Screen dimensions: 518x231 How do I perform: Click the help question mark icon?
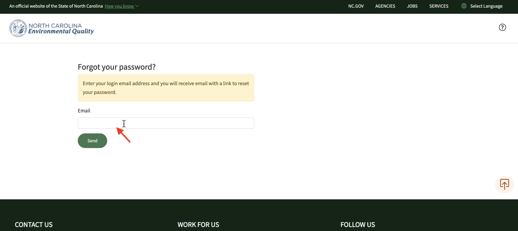tap(502, 27)
